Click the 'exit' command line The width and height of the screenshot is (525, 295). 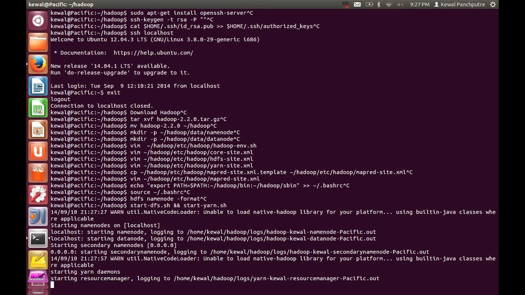click(x=85, y=93)
